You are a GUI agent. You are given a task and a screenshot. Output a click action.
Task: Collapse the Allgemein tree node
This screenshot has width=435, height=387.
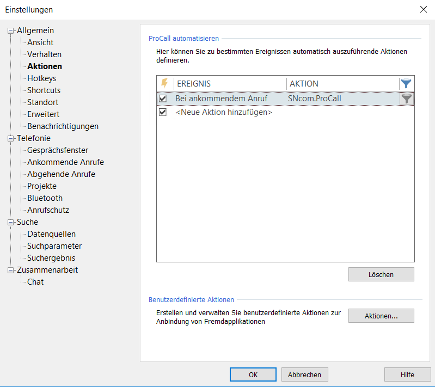point(11,31)
